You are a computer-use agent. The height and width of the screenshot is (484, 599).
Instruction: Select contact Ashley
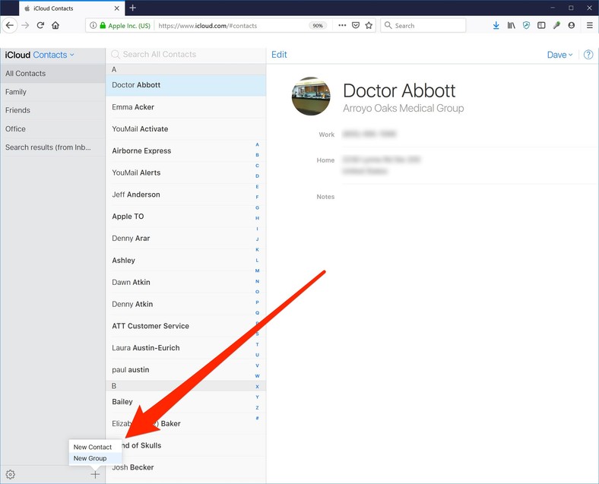pyautogui.click(x=185, y=261)
